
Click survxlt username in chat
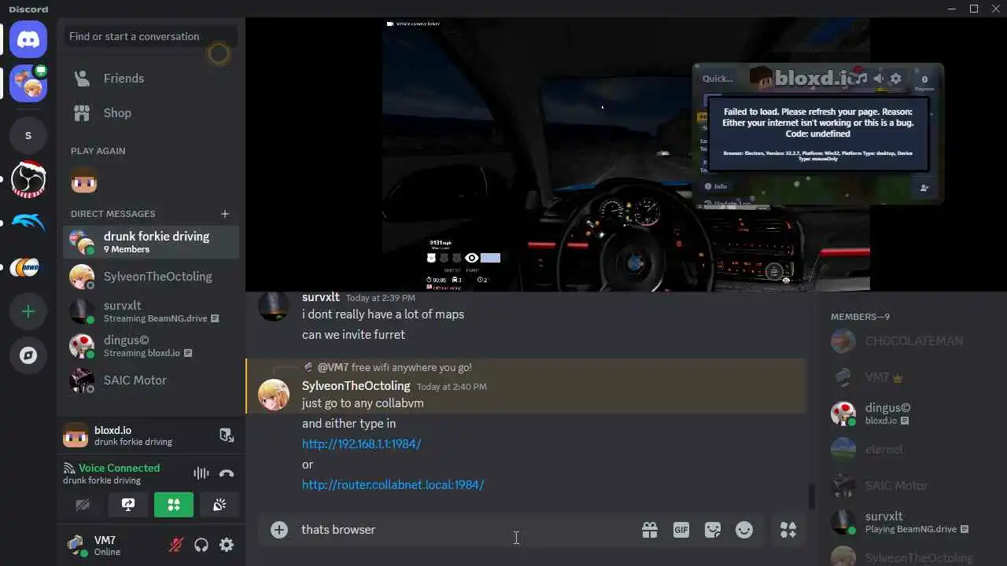[x=321, y=297]
